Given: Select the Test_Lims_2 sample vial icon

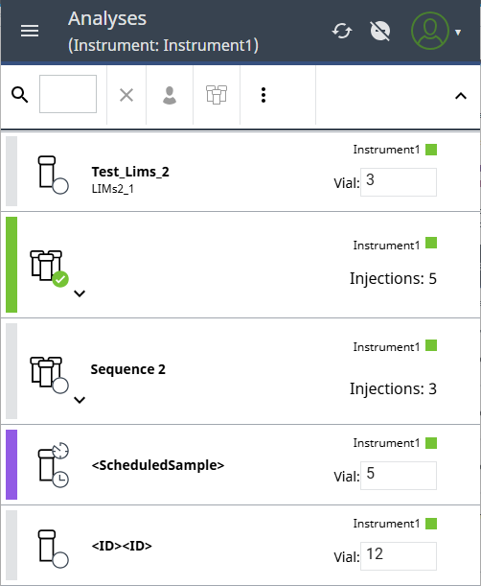Looking at the screenshot, I should 53,175.
